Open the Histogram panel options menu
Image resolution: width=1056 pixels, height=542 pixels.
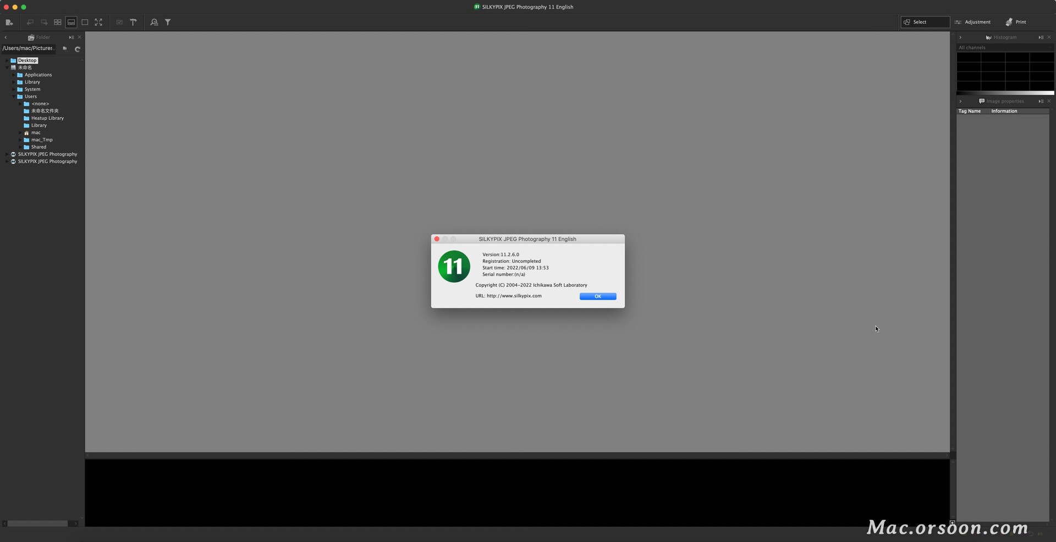1041,37
